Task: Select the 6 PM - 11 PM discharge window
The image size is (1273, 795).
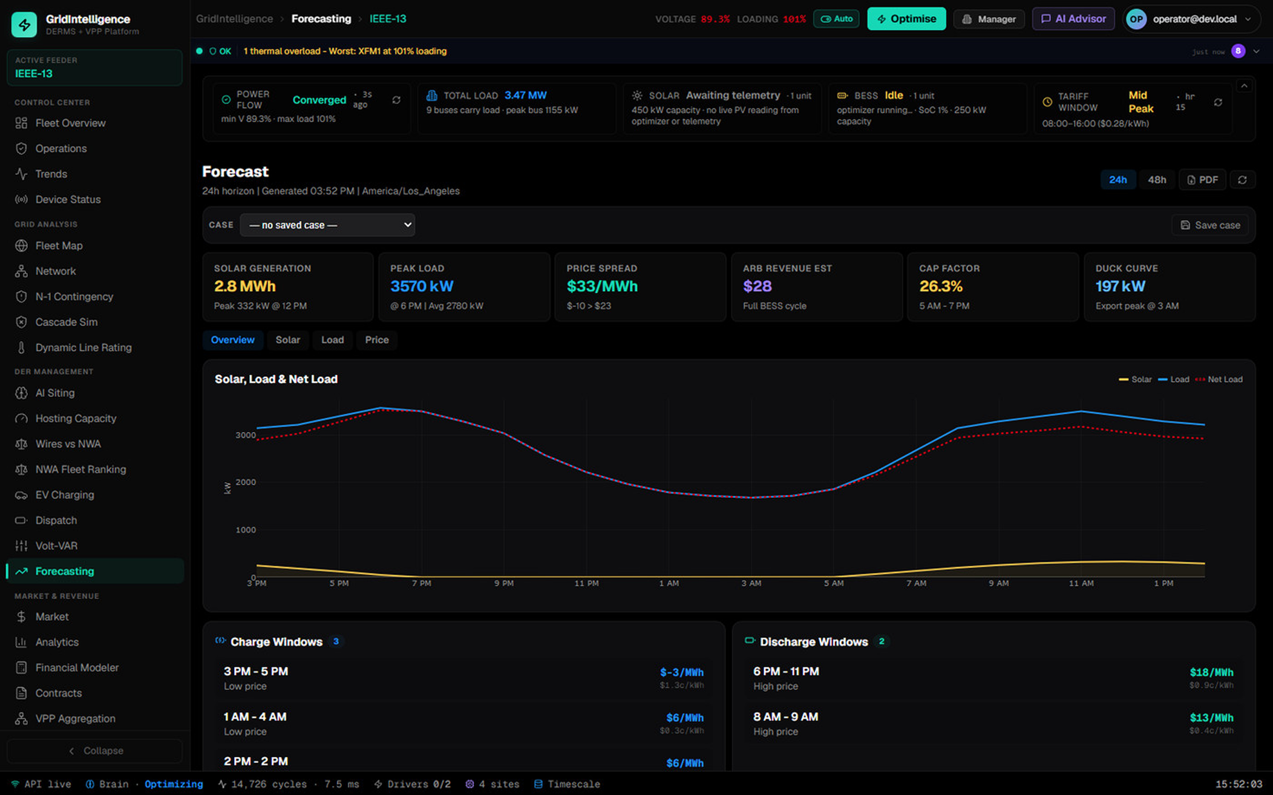Action: point(993,678)
